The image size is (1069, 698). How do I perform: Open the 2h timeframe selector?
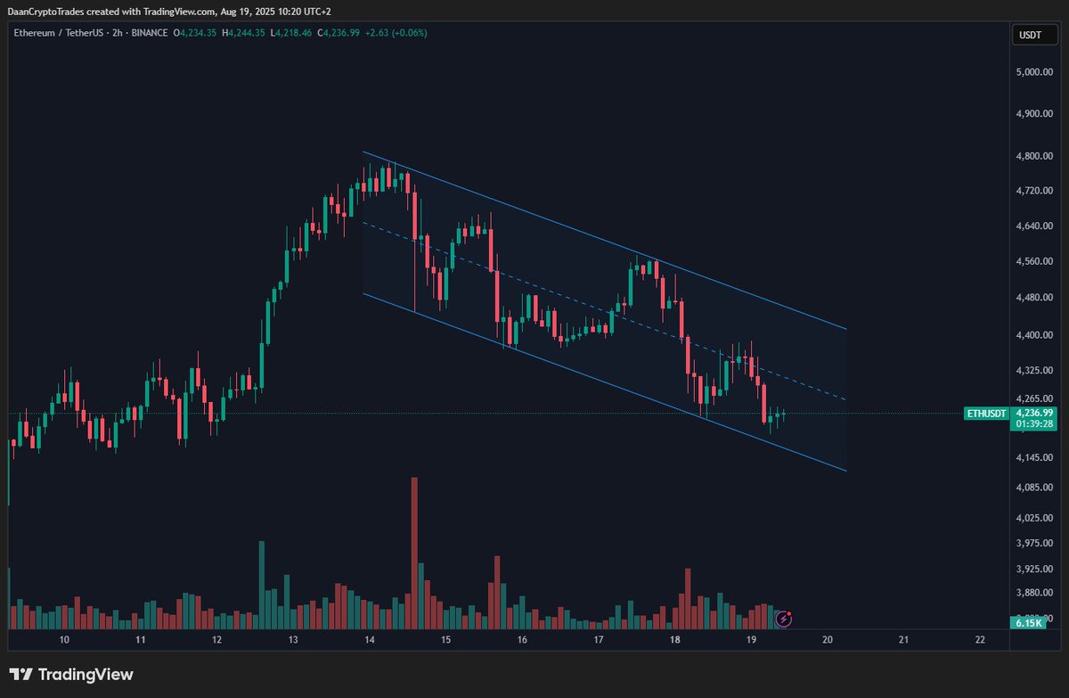[116, 32]
